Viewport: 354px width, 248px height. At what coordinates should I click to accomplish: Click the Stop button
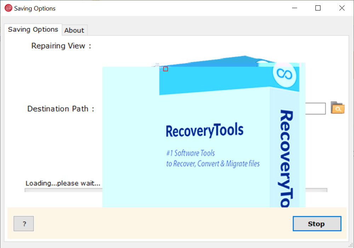pyautogui.click(x=317, y=224)
